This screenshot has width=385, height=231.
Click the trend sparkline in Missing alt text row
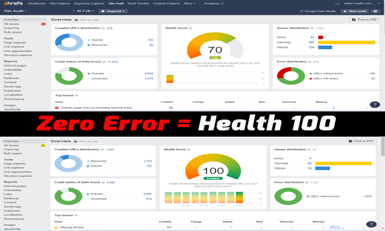[336, 227]
